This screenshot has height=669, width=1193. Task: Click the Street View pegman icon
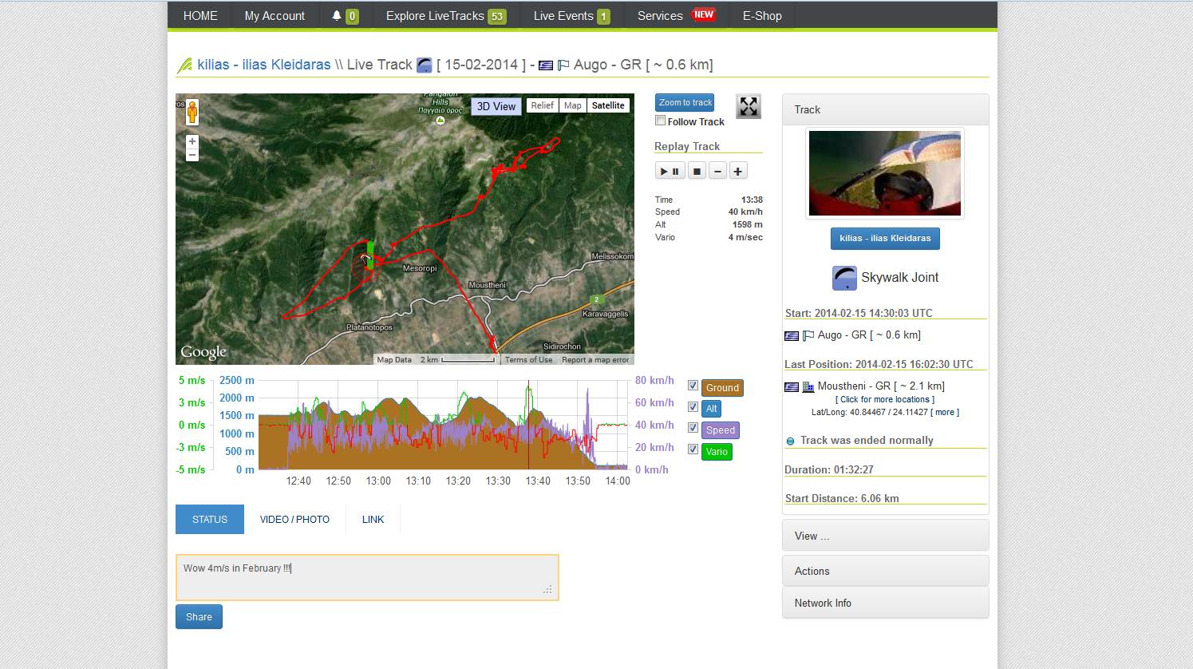(192, 113)
